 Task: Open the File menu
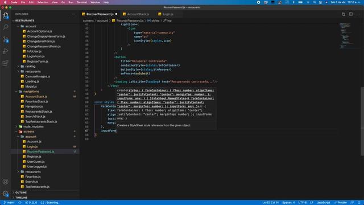(23, 2)
